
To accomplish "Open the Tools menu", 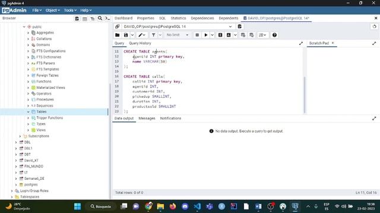I will tap(70, 11).
